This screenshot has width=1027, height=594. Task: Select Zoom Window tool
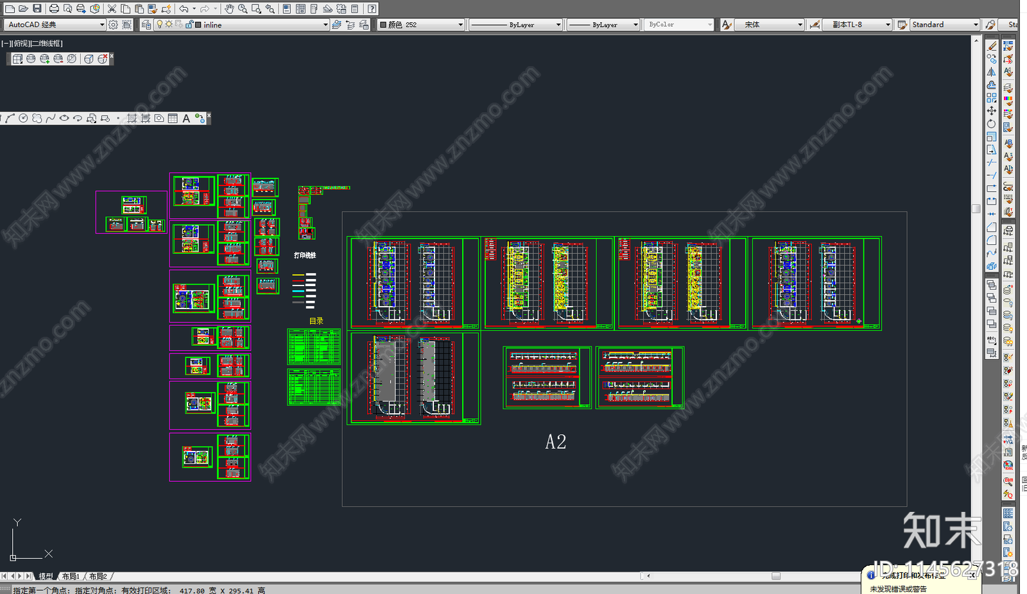pyautogui.click(x=256, y=9)
